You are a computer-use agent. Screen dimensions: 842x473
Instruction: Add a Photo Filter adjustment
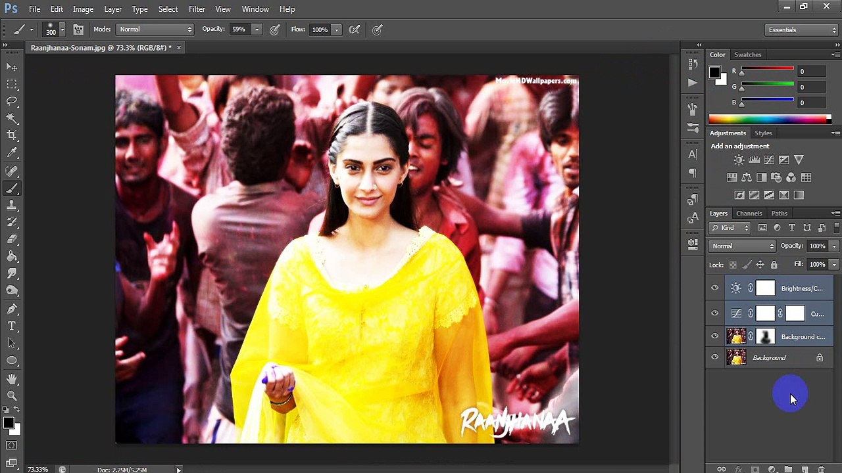pyautogui.click(x=776, y=177)
